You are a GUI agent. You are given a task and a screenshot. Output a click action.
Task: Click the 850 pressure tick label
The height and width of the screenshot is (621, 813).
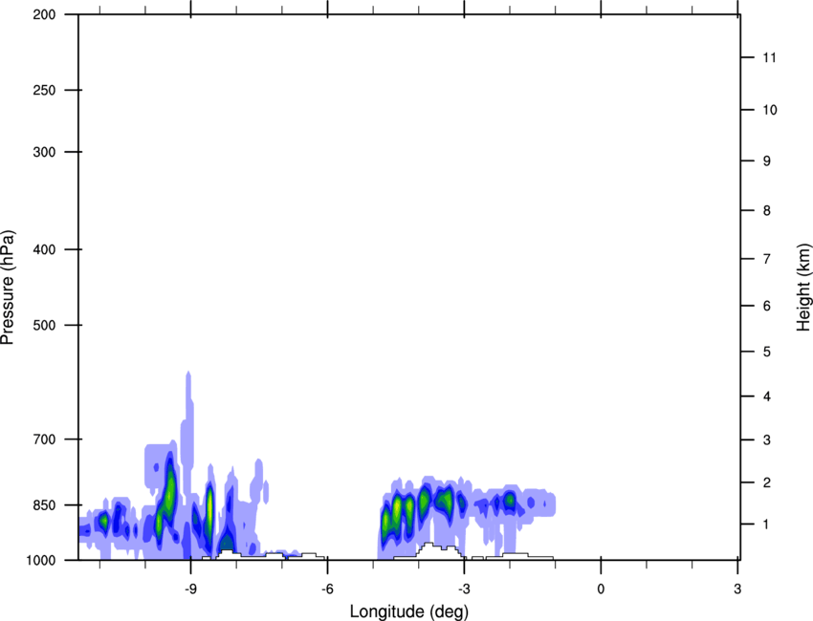(x=44, y=505)
